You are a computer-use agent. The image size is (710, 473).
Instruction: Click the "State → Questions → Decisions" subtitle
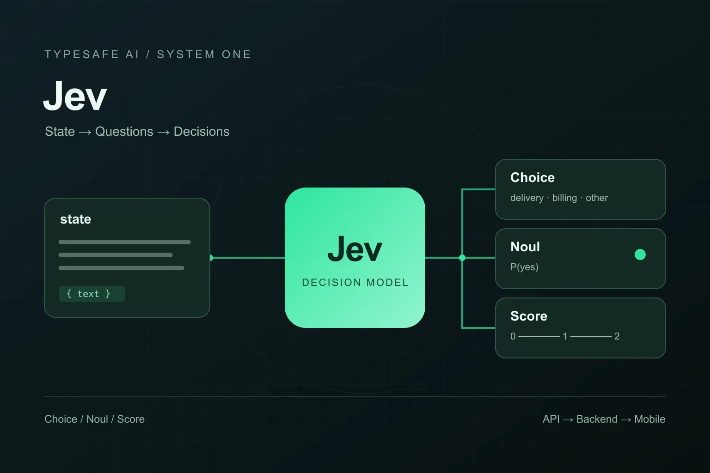point(137,132)
